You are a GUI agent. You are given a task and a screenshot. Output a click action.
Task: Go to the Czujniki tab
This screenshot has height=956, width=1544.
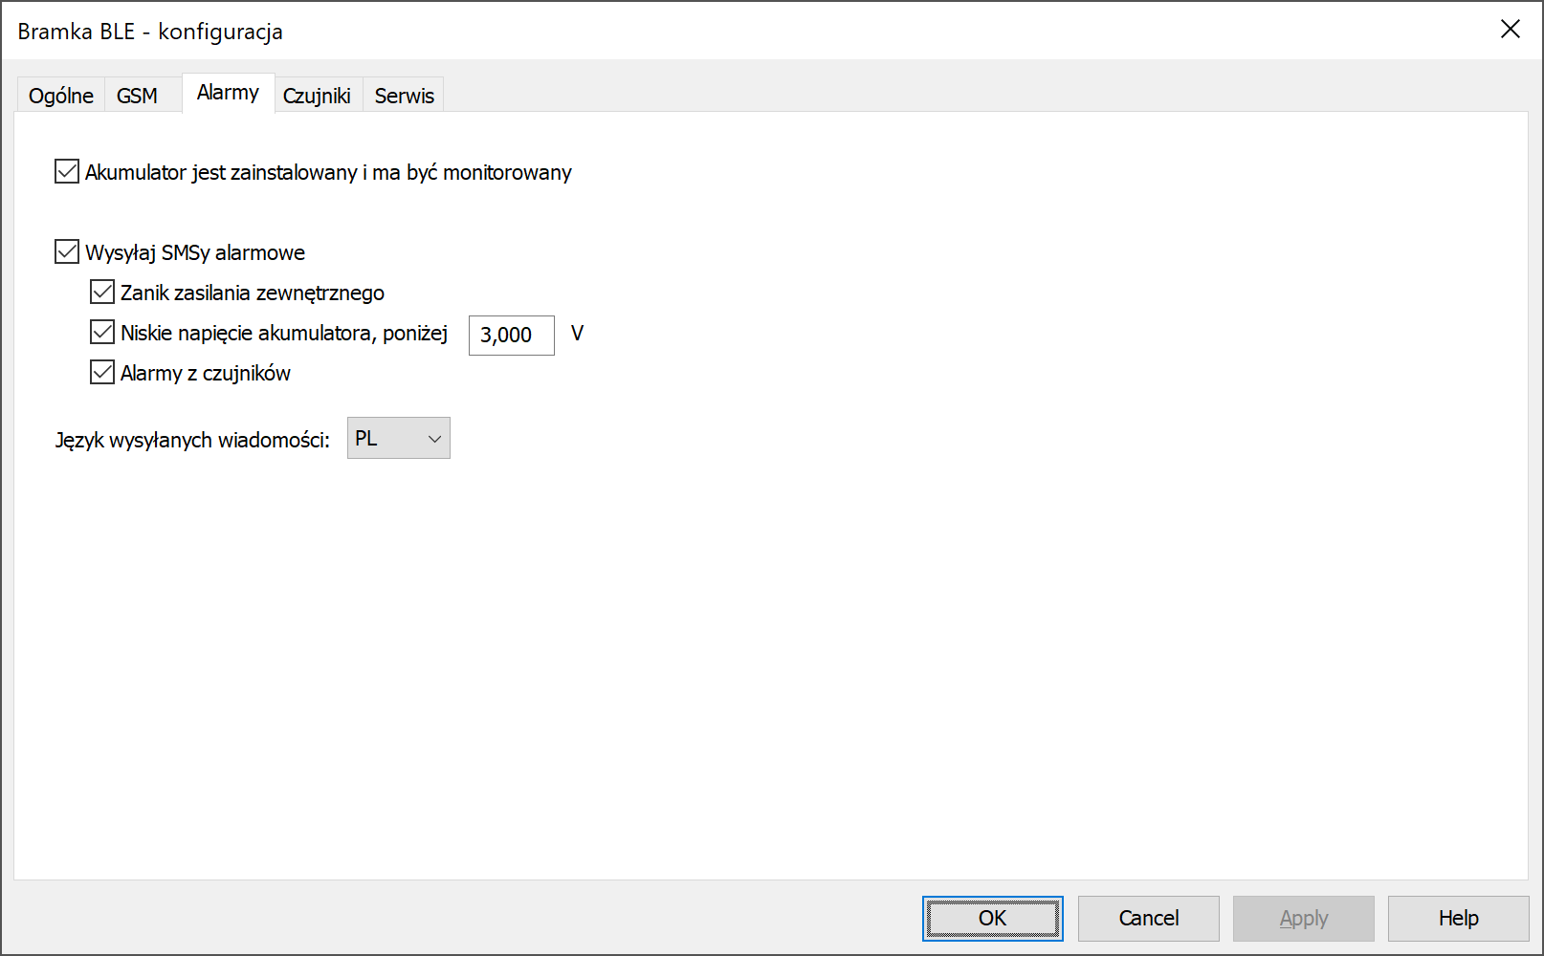click(317, 96)
